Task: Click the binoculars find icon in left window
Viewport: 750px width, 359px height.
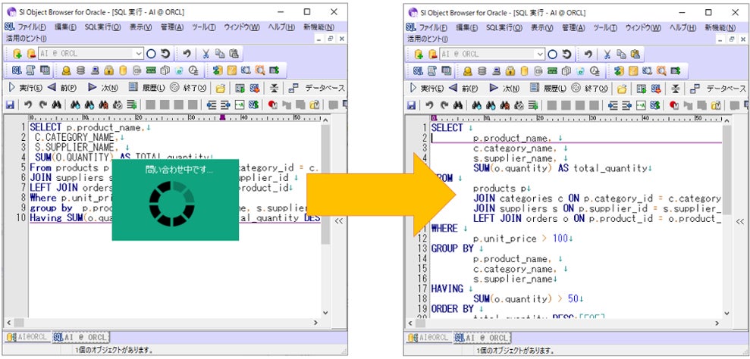Action: (56, 105)
